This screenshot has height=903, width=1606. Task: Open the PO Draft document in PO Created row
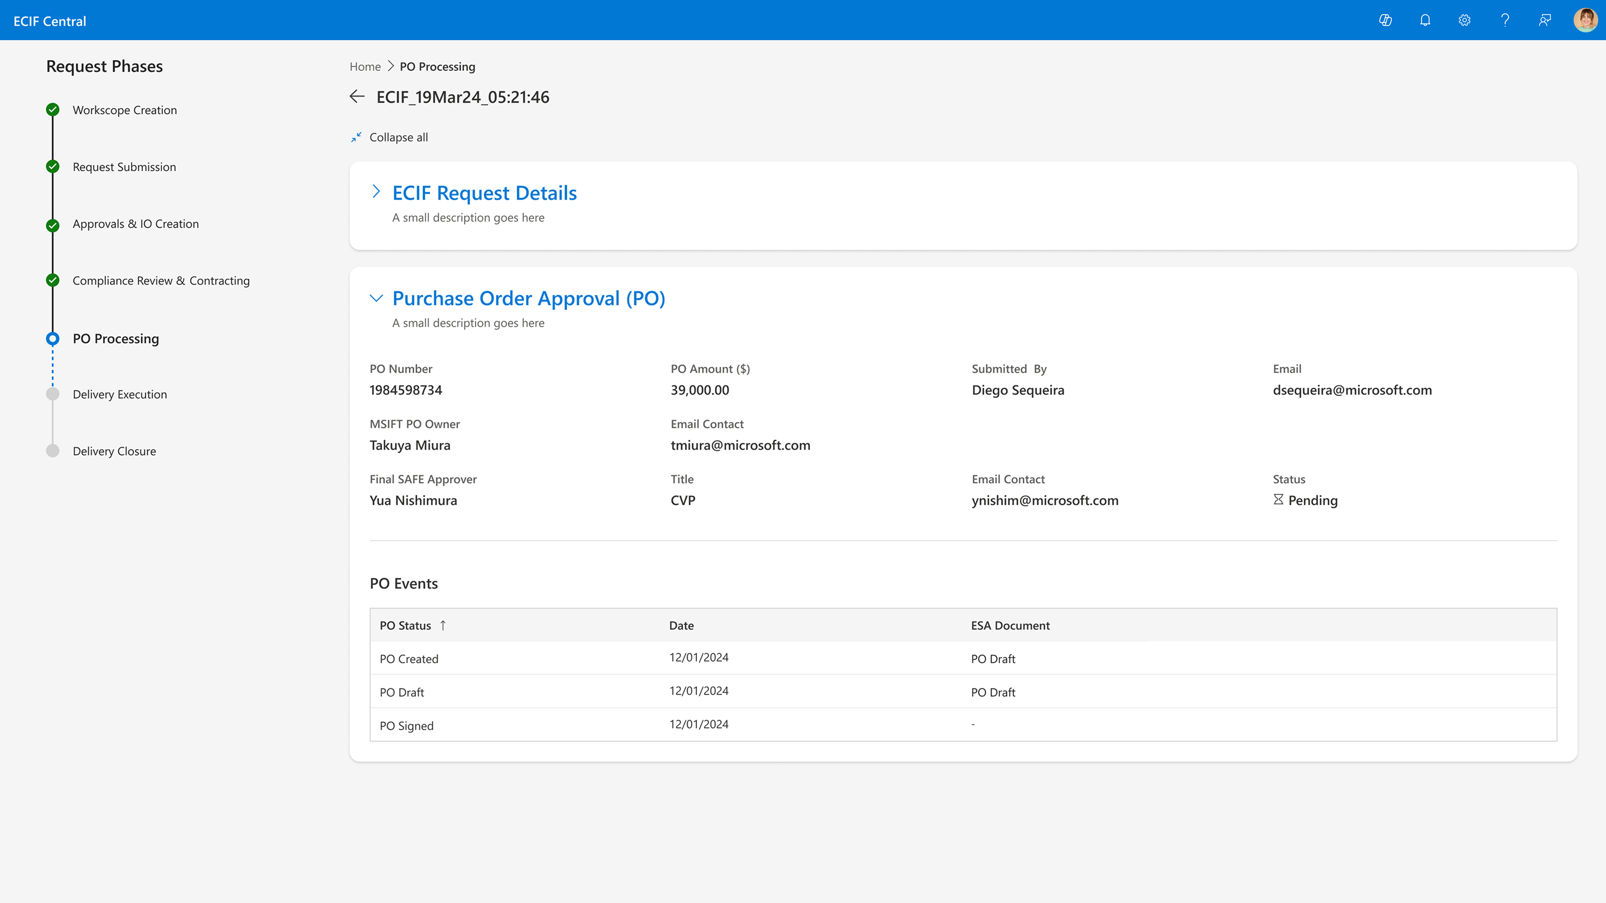[993, 659]
